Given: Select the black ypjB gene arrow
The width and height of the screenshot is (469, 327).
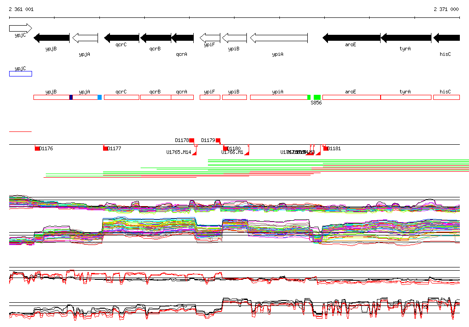Looking at the screenshot, I should pos(51,38).
